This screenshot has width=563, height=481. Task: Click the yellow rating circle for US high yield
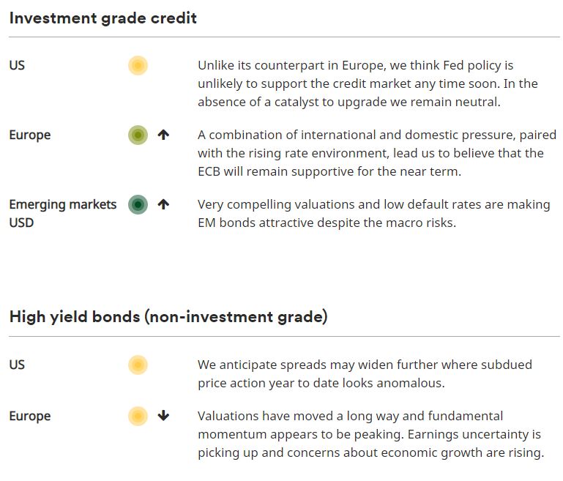138,365
